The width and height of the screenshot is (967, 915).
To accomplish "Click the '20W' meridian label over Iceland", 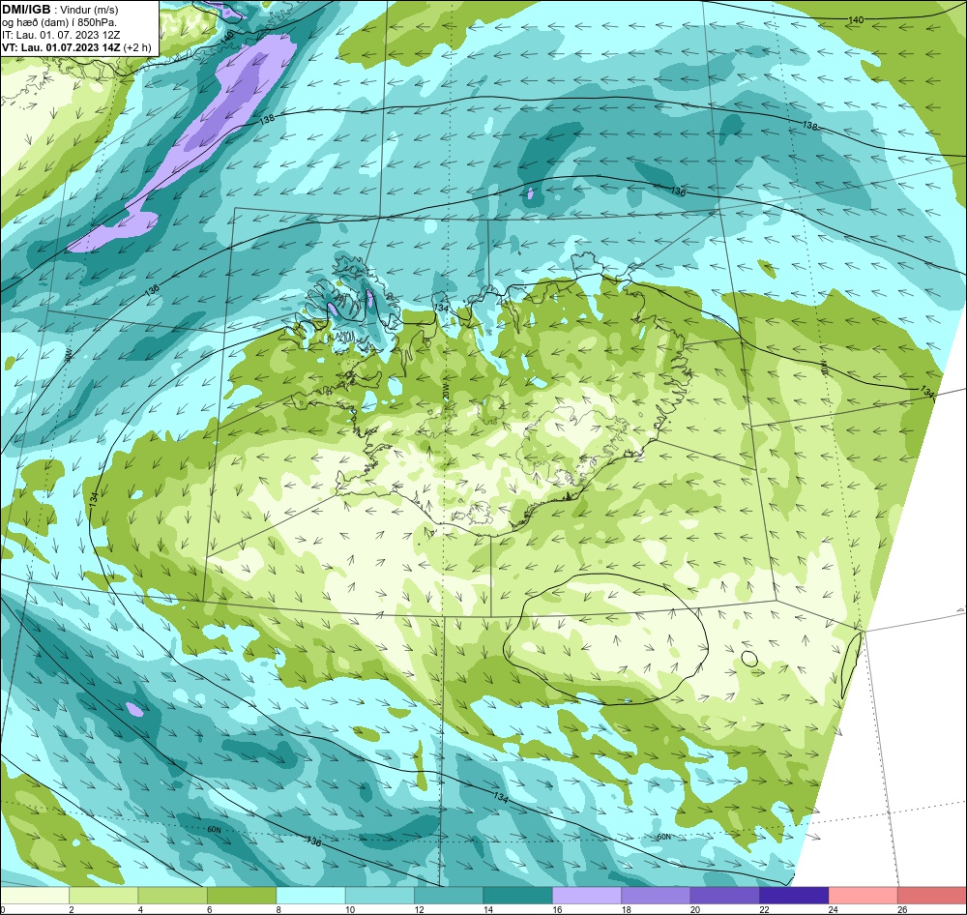I will tap(444, 391).
